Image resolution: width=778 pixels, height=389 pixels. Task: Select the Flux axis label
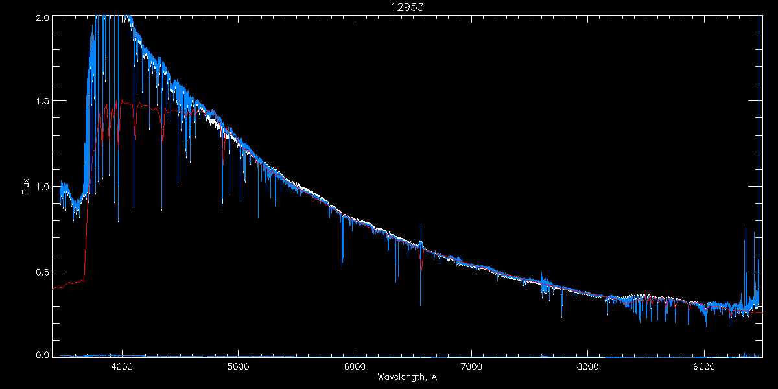tap(26, 187)
